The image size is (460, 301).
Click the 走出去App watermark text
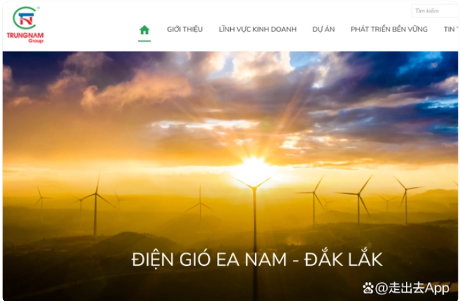(x=412, y=288)
